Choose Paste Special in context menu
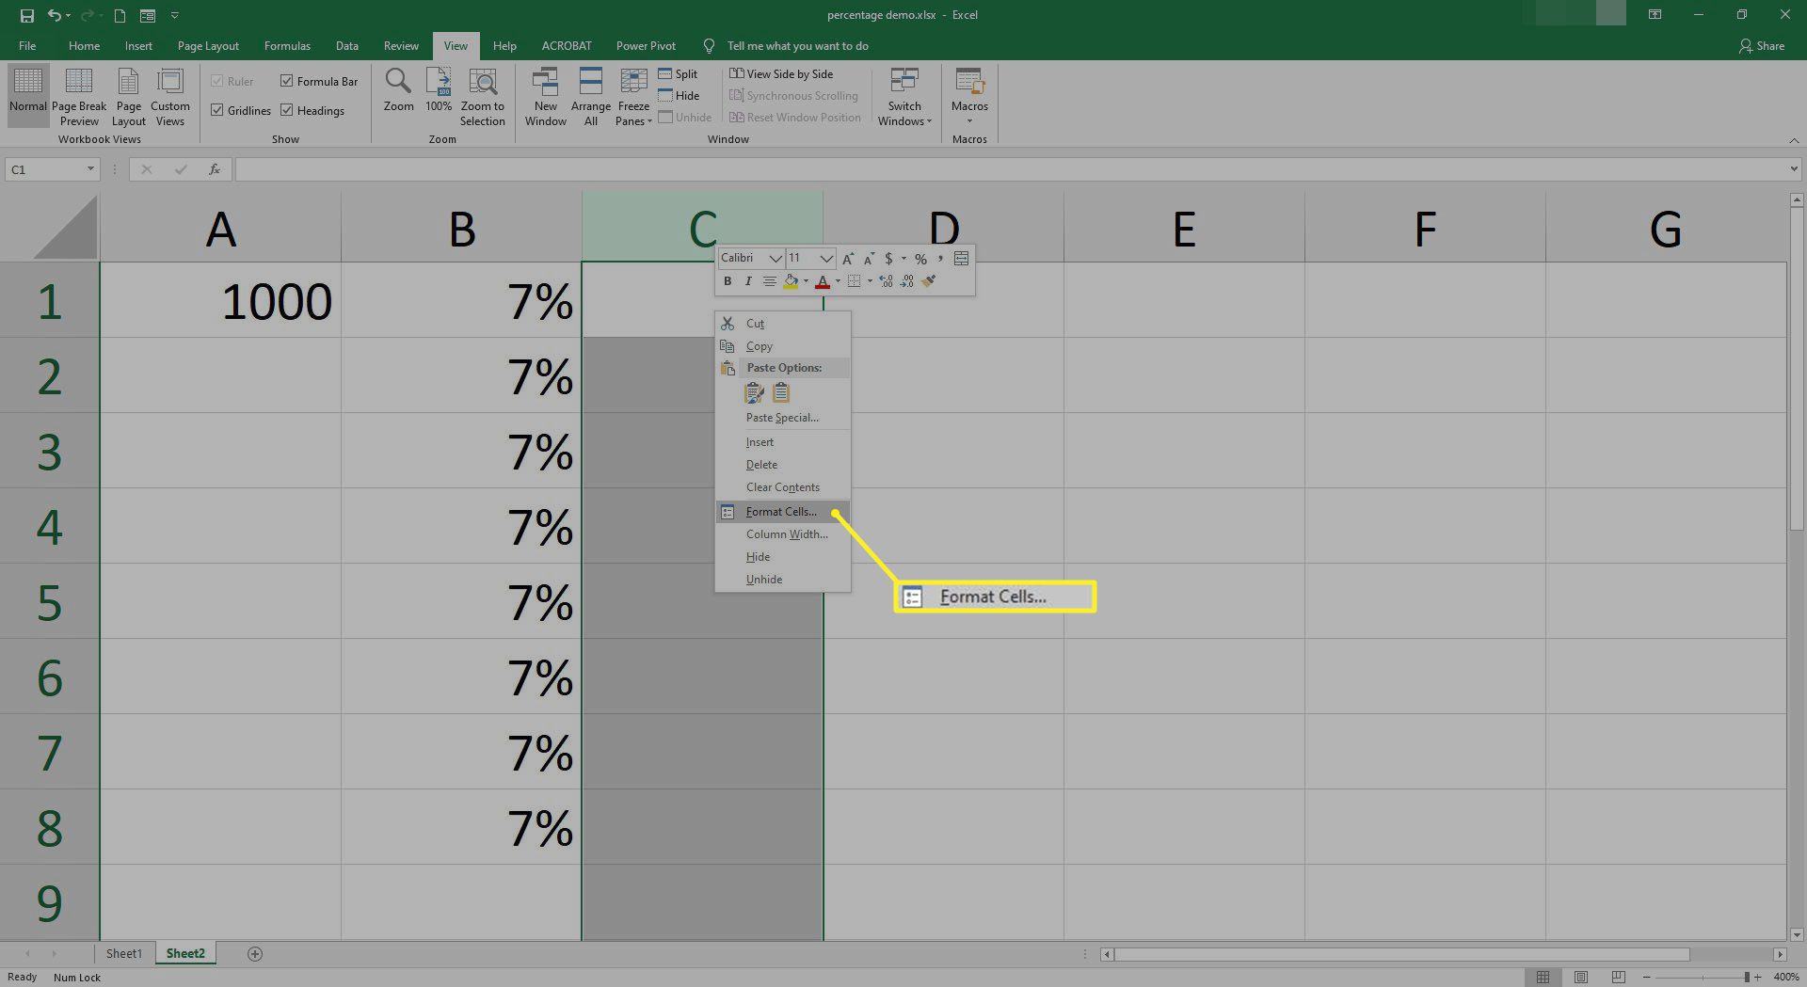The width and height of the screenshot is (1807, 987). [783, 418]
